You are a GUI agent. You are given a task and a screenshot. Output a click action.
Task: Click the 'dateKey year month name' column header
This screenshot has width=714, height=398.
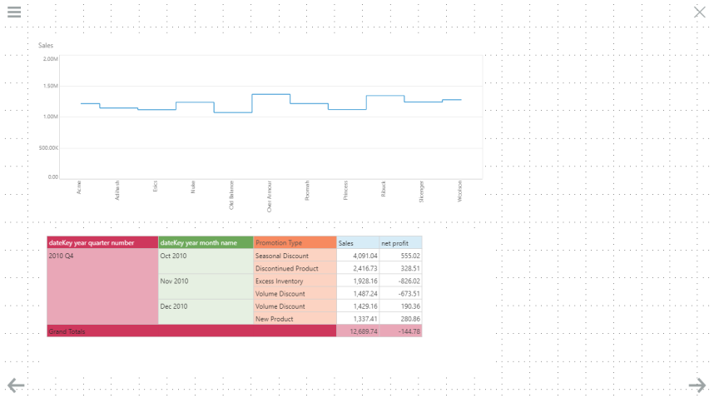(205, 243)
